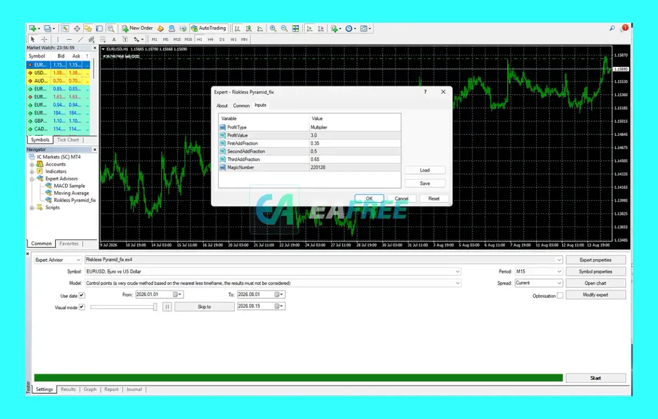Click Cancel in the Expert dialog

point(401,199)
